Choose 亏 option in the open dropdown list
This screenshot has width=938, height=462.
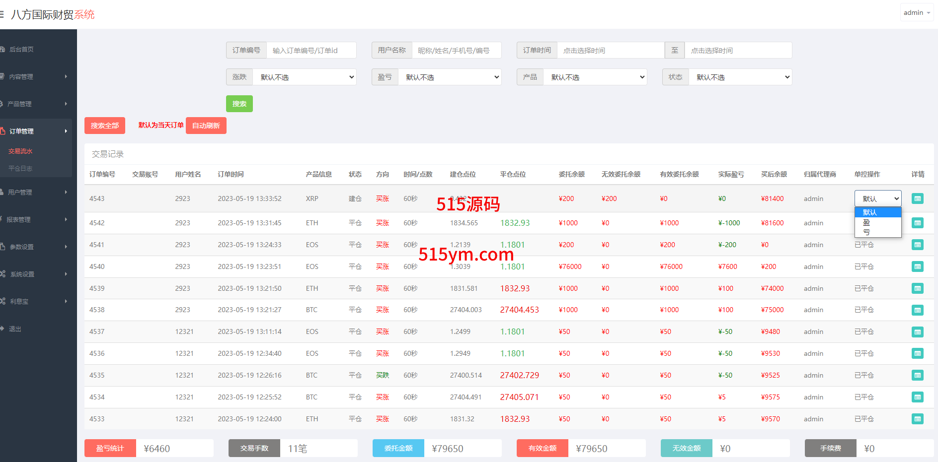[866, 232]
